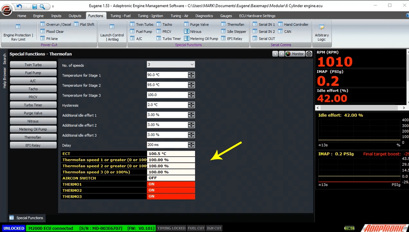The image size is (409, 232).
Task: Open the No. of speeds dropdown
Action: coord(171,65)
